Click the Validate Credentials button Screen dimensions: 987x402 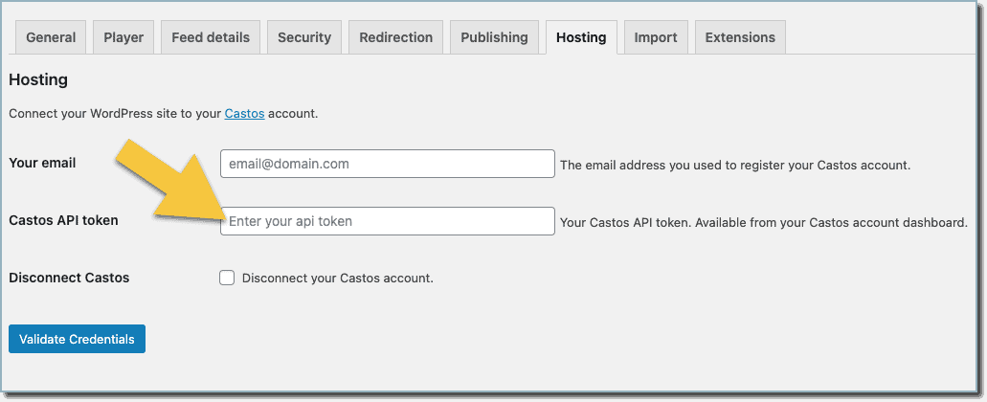77,339
